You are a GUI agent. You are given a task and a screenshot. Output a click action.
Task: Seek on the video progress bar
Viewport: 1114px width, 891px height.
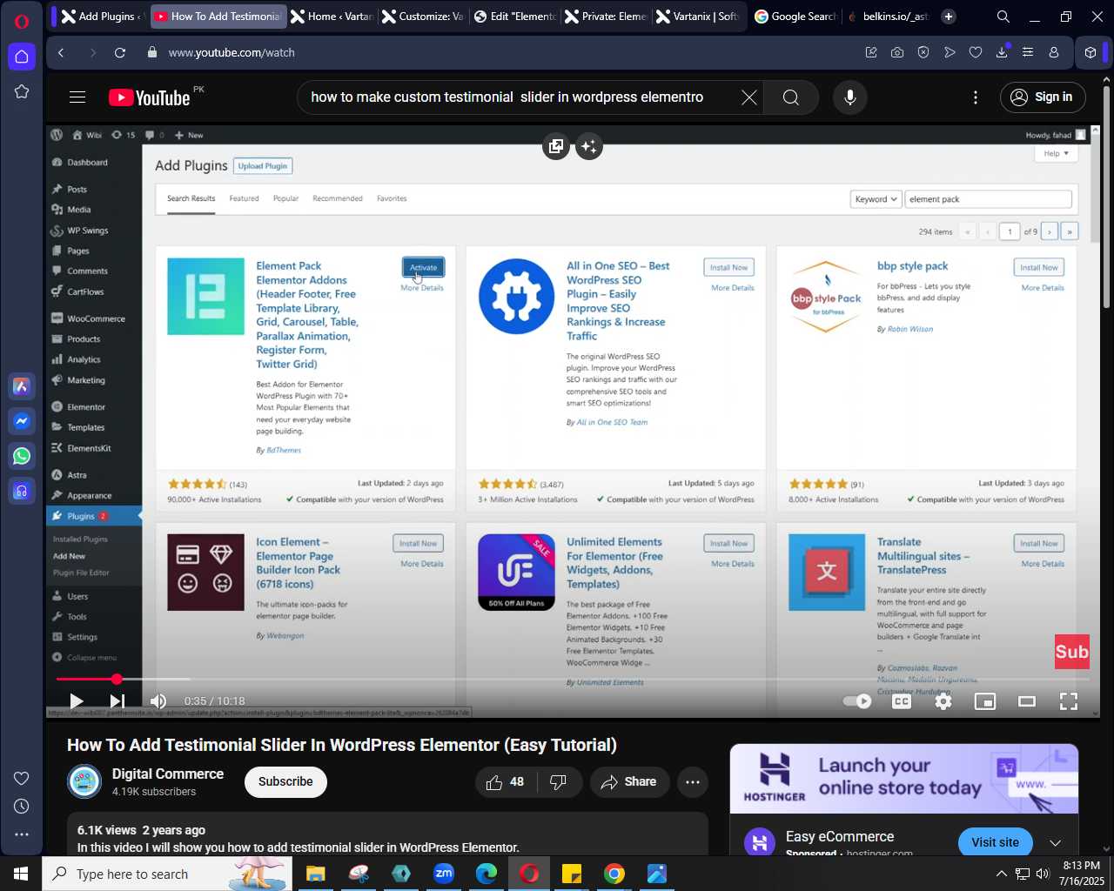572,679
